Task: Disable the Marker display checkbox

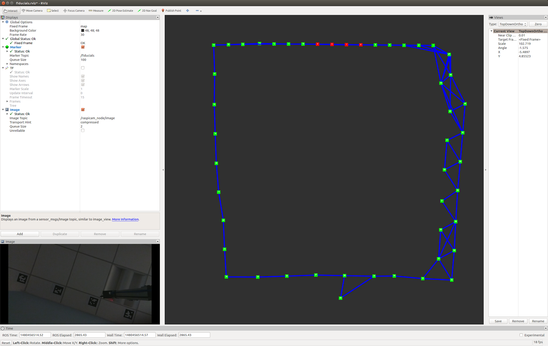Action: click(83, 47)
